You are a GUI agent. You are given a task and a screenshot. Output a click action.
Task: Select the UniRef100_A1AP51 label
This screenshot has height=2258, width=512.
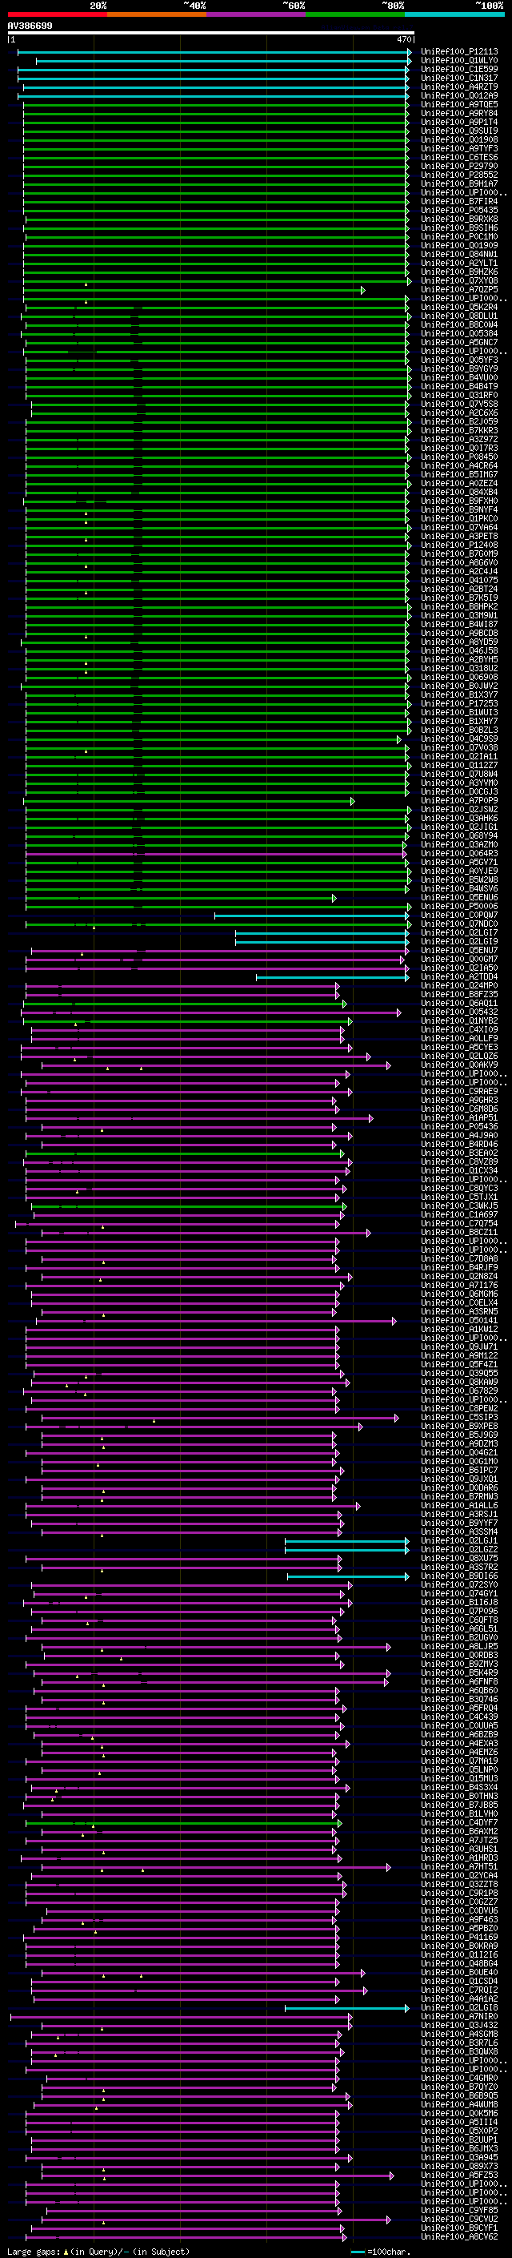(x=459, y=1117)
